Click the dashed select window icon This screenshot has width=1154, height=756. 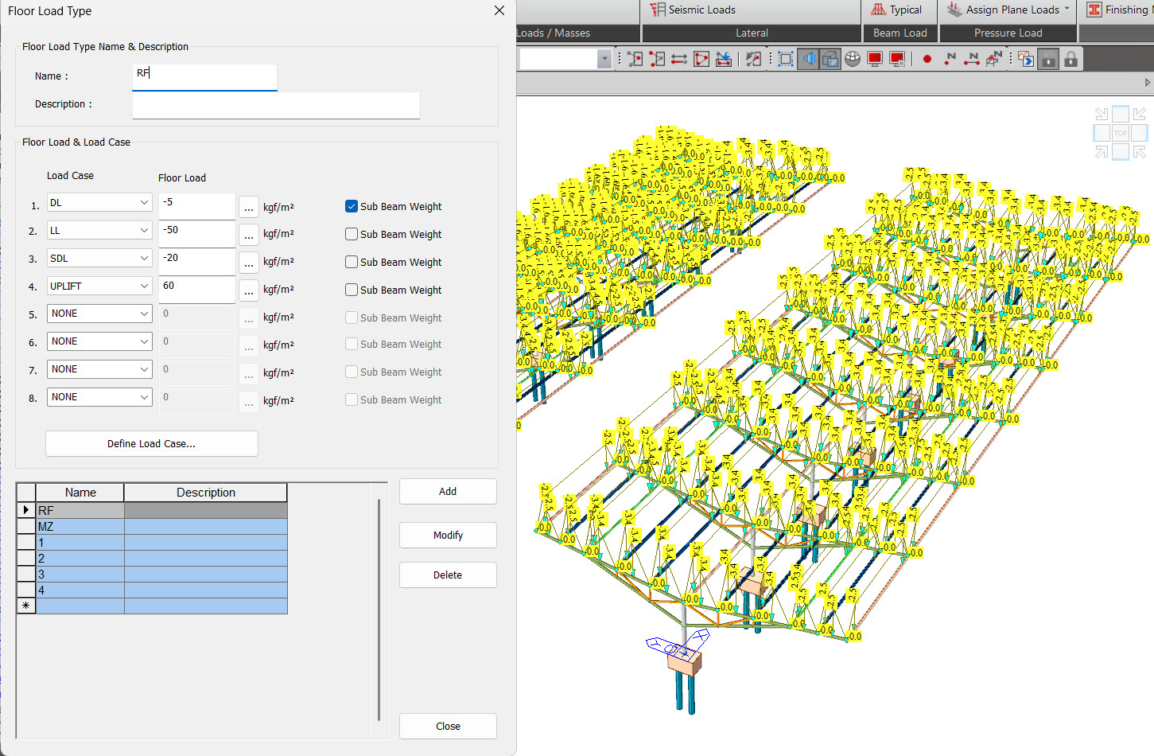click(x=786, y=59)
